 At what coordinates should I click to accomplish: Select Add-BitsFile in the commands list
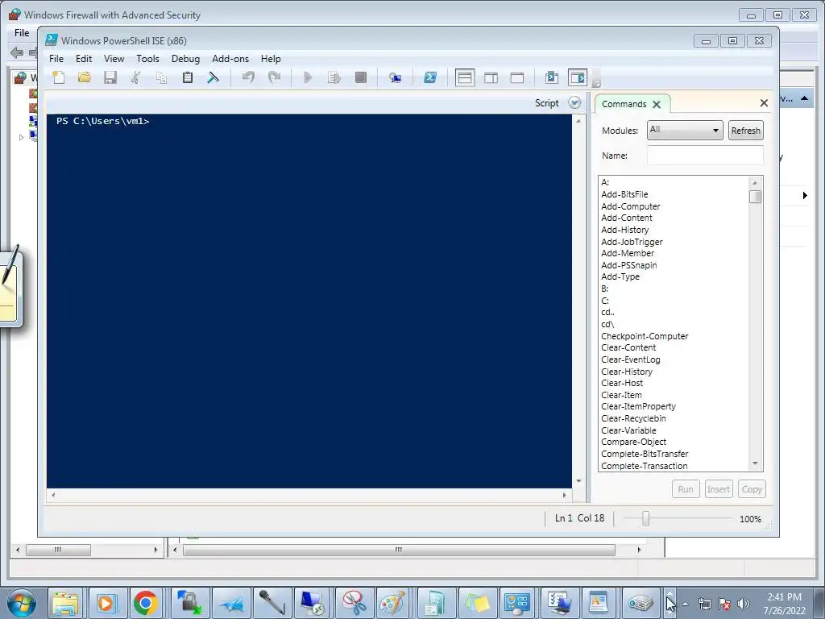pyautogui.click(x=624, y=194)
